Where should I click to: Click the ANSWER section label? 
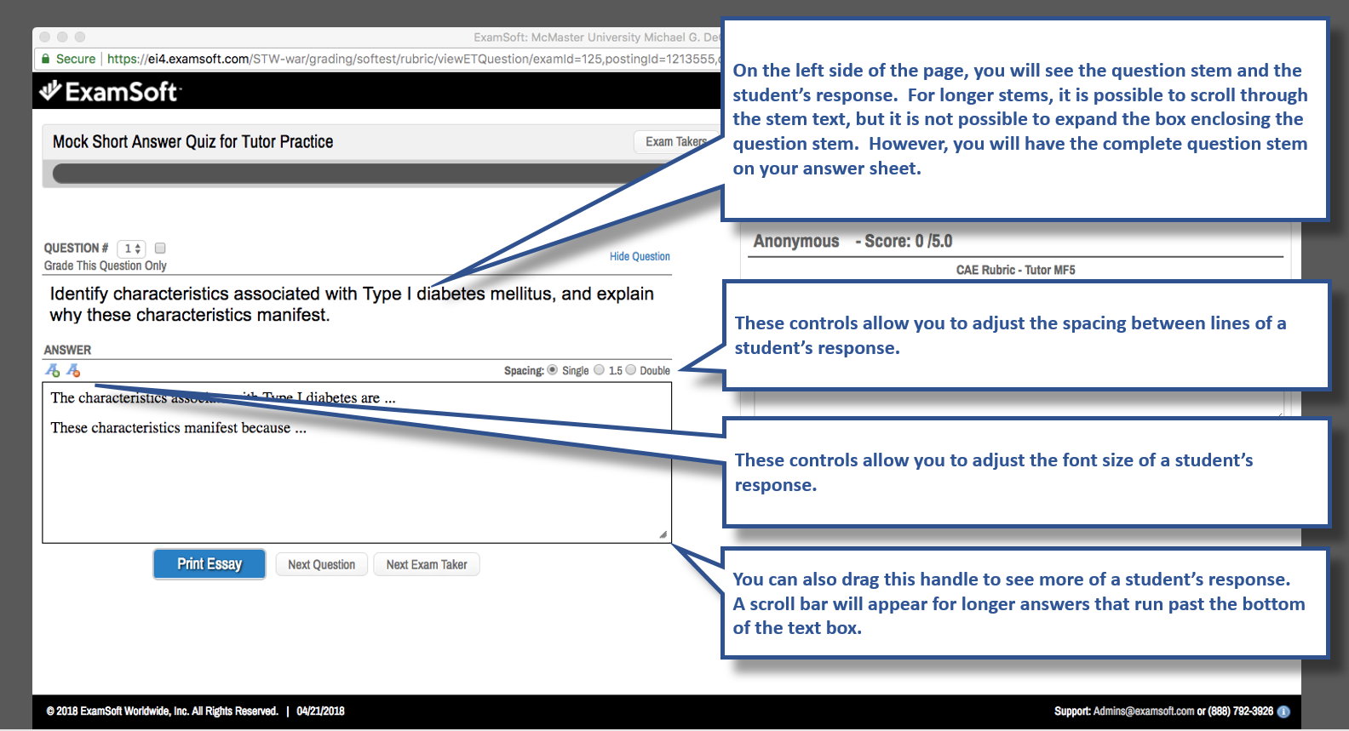[67, 350]
